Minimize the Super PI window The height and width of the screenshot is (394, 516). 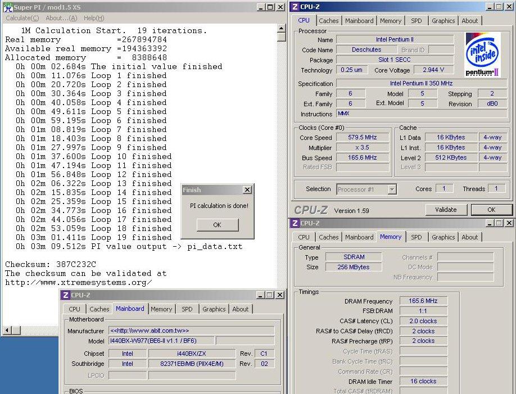tap(261, 7)
